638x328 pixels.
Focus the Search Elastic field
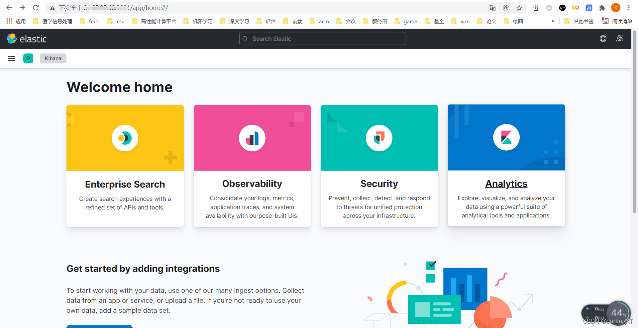coord(322,39)
